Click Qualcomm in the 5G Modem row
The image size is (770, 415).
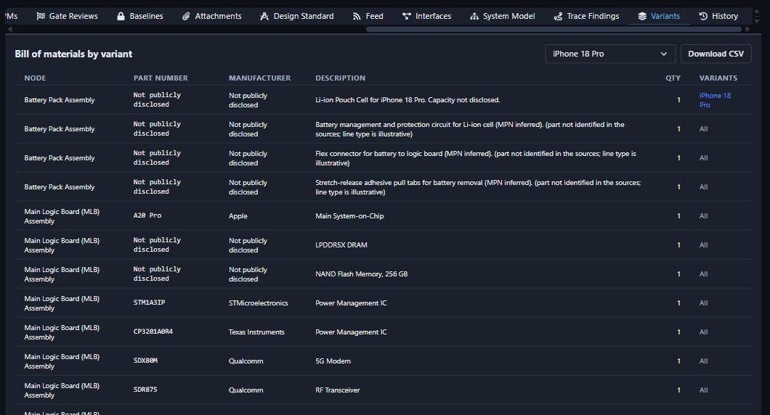246,361
